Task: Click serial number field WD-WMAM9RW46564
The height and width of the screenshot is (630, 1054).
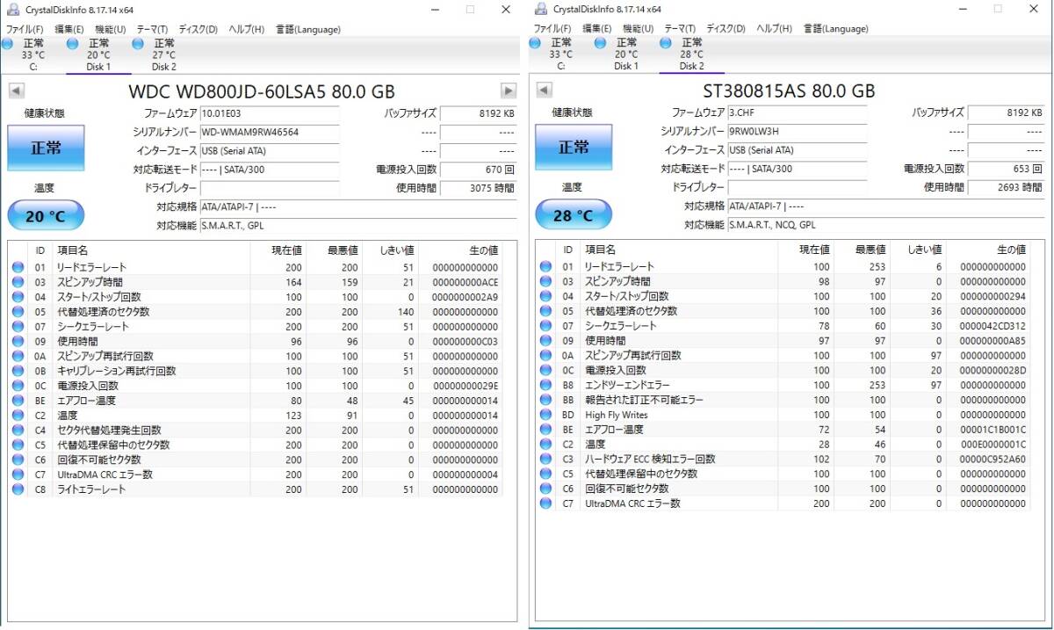Action: (x=269, y=132)
